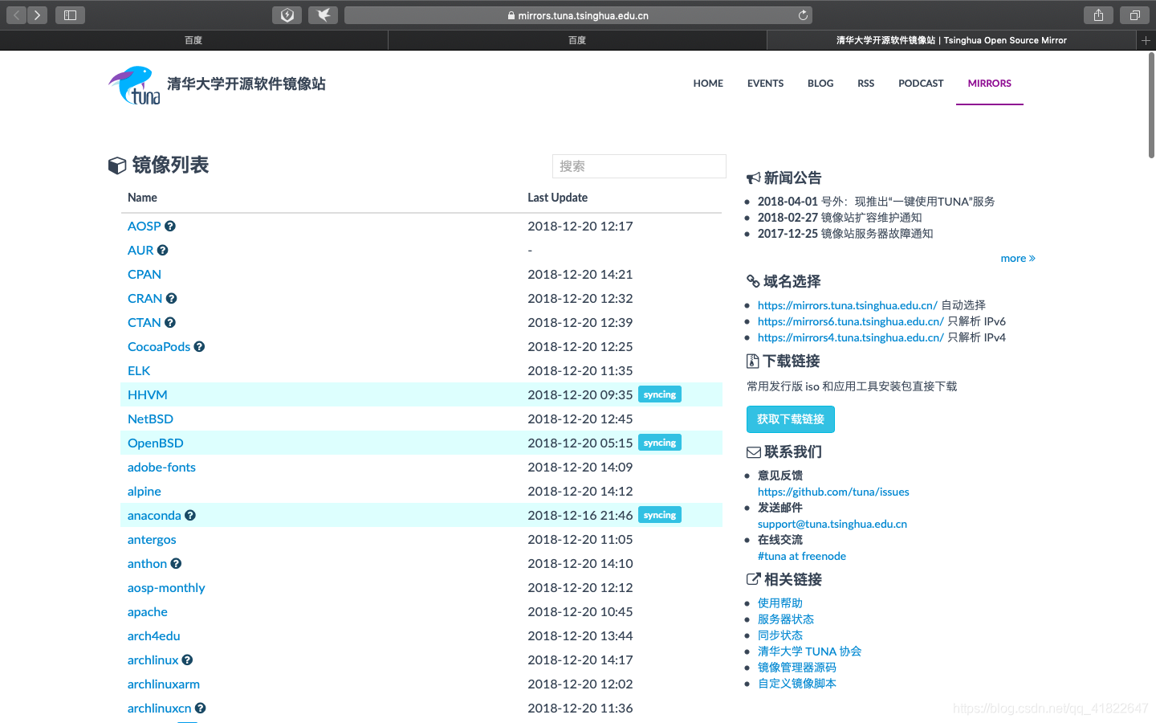
Task: Click help icon next to archlinux
Action: click(x=187, y=660)
